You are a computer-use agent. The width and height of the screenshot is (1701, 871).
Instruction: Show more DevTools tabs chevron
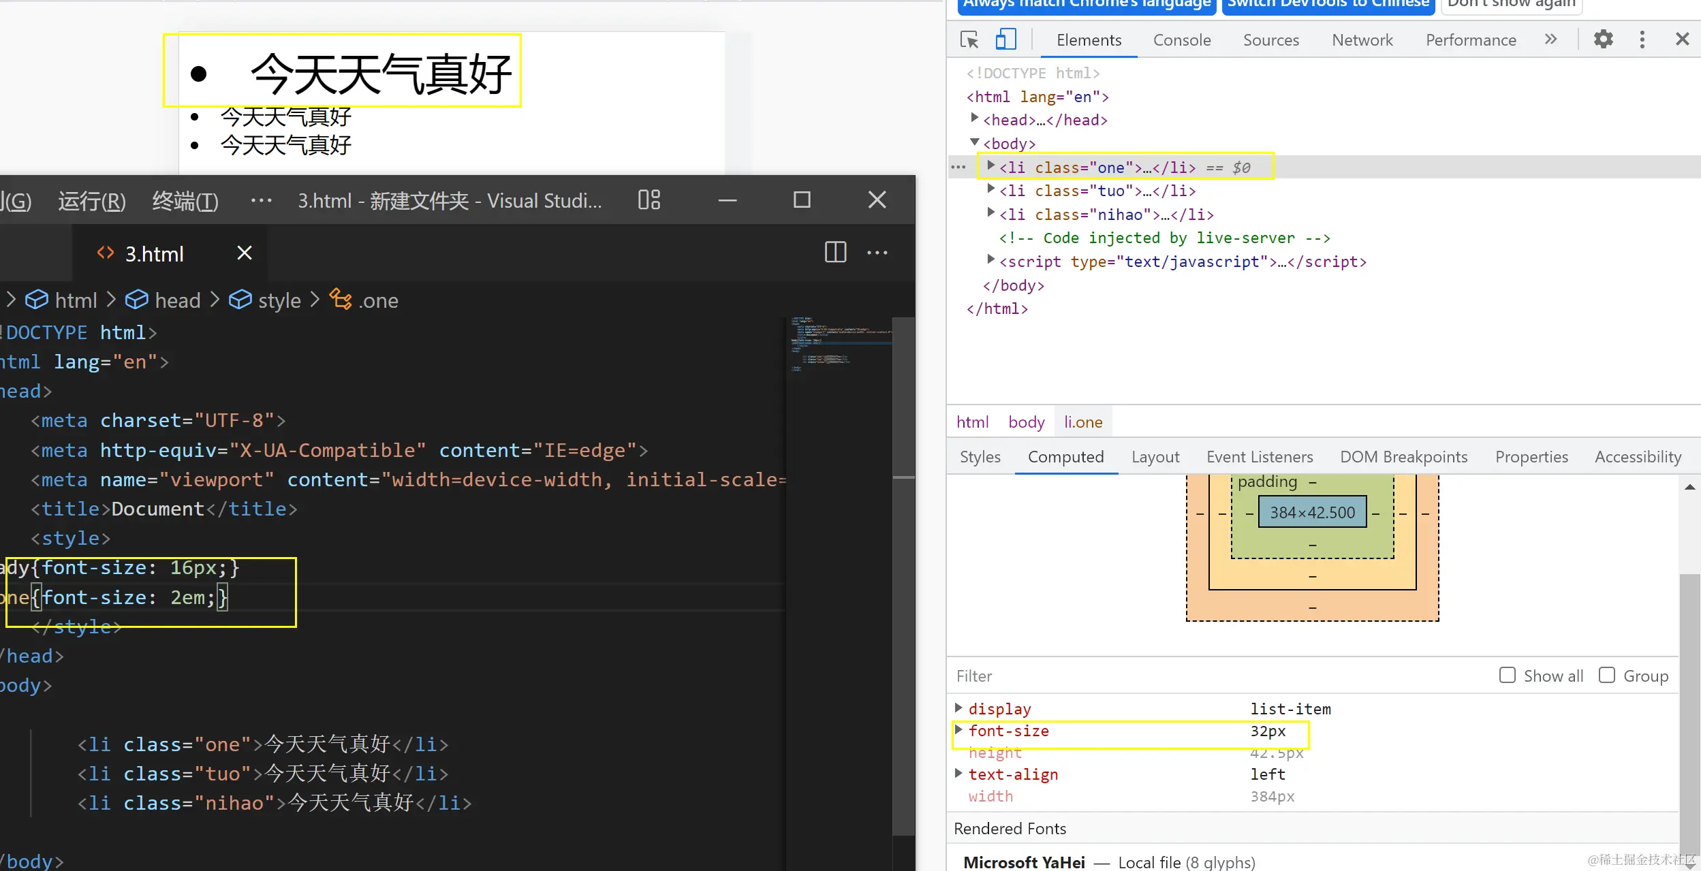click(x=1550, y=39)
